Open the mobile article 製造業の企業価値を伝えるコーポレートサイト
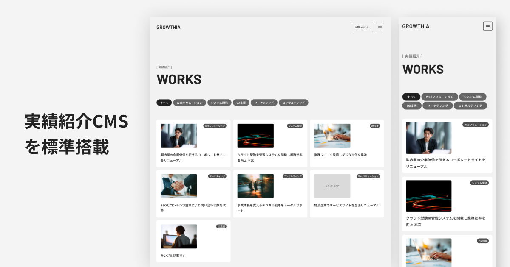 pos(445,163)
